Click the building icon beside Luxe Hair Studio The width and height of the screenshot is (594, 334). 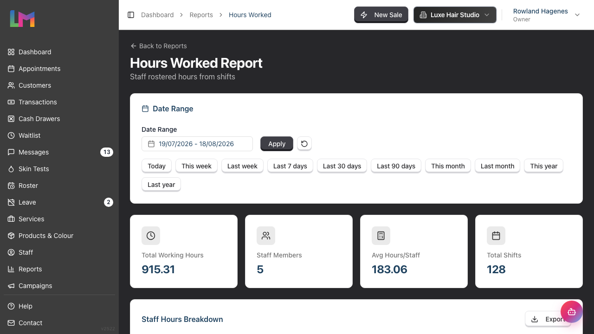(x=423, y=15)
